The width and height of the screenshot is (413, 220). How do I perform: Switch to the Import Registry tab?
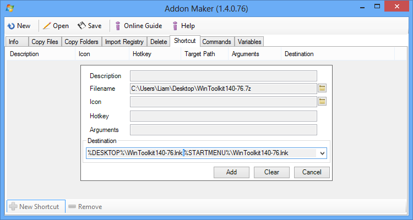[x=124, y=42]
